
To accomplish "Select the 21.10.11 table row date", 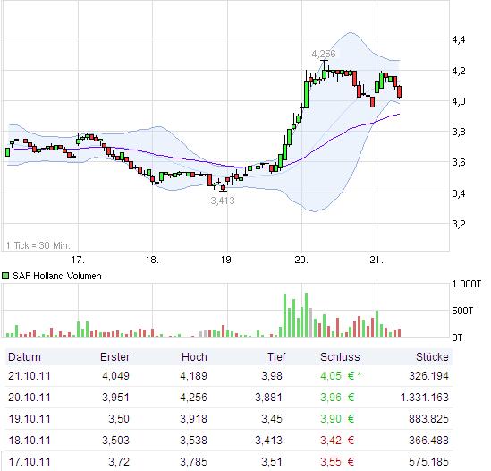I will [30, 376].
